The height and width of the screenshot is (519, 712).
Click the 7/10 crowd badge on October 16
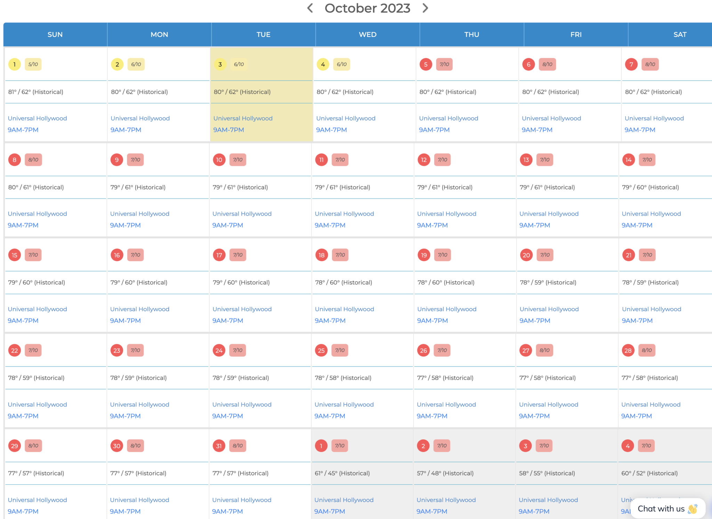pos(136,255)
